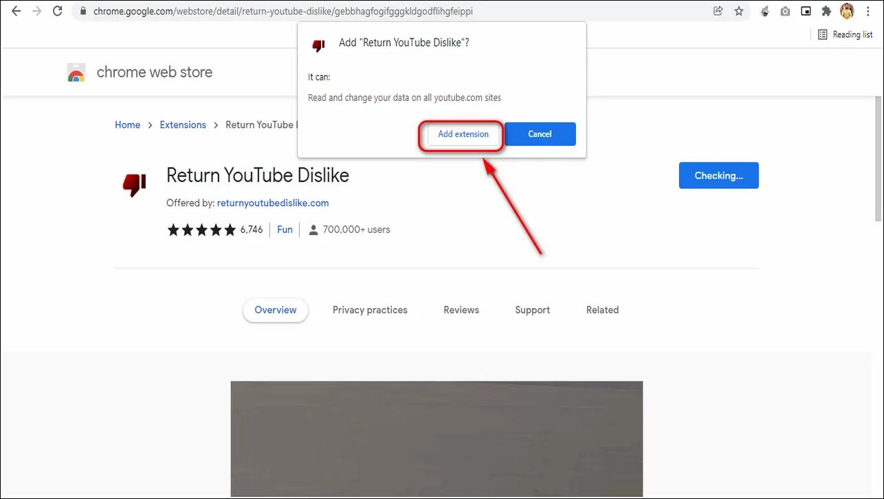Open the Extensions breadcrumb link
This screenshot has height=499, width=884.
(x=183, y=124)
